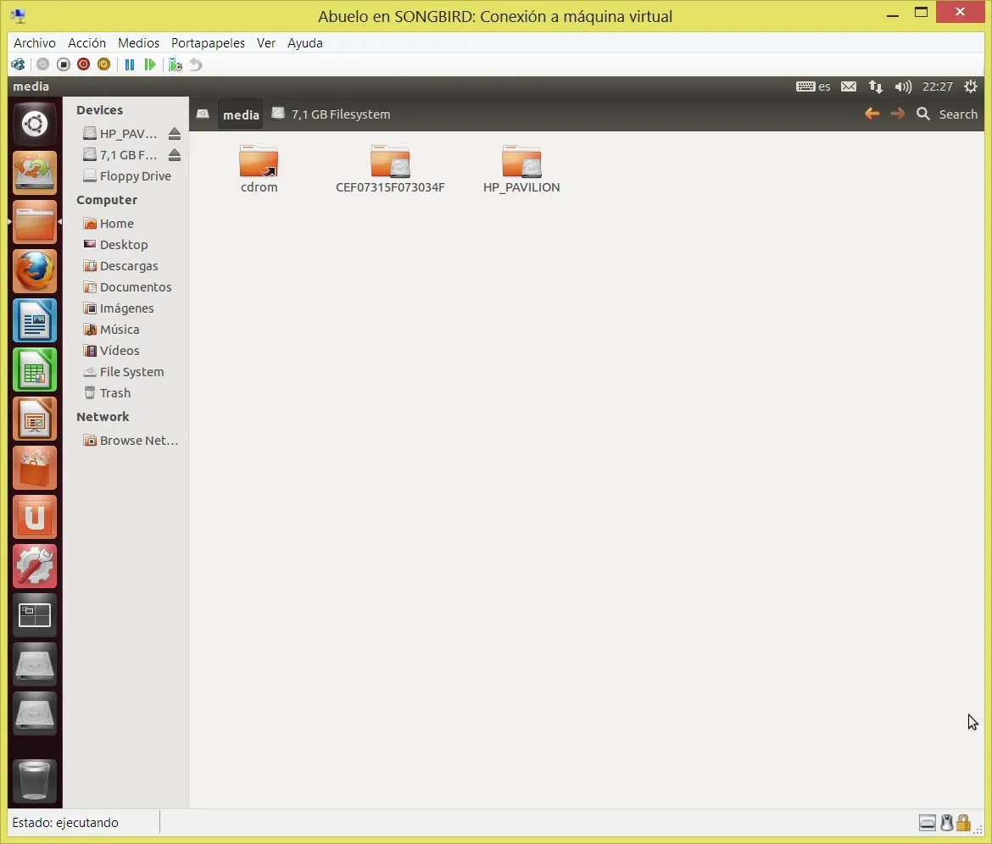The image size is (992, 844).
Task: Click the Search button in file manager
Action: pyautogui.click(x=948, y=114)
